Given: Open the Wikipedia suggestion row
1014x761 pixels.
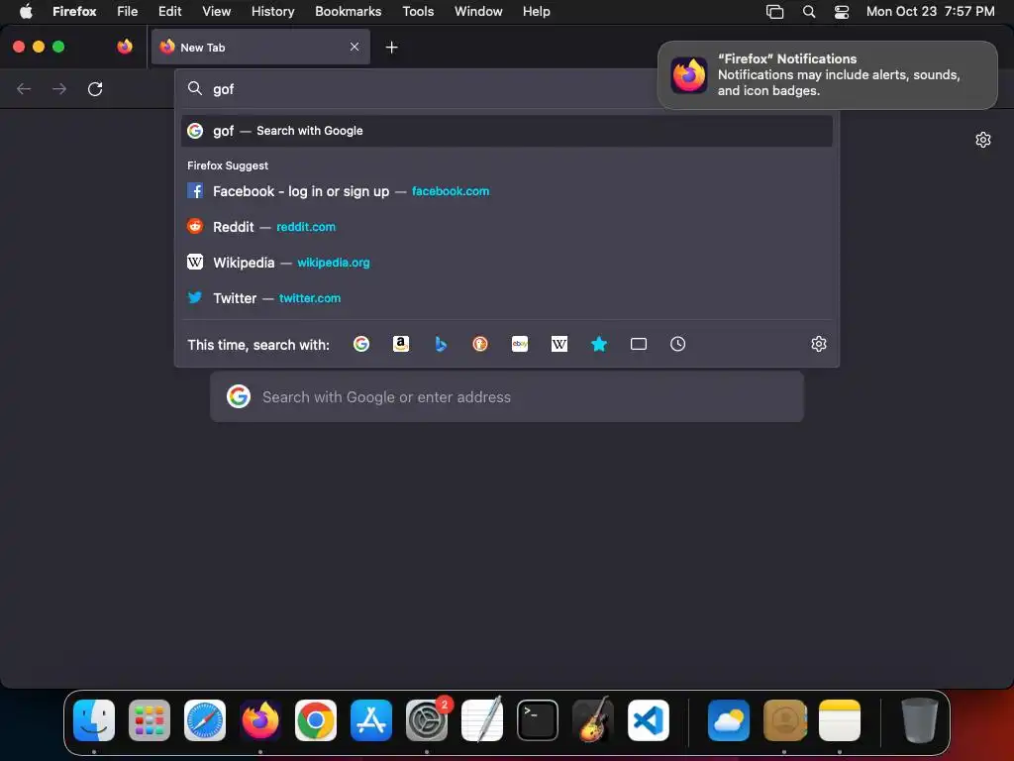Looking at the screenshot, I should (x=506, y=263).
